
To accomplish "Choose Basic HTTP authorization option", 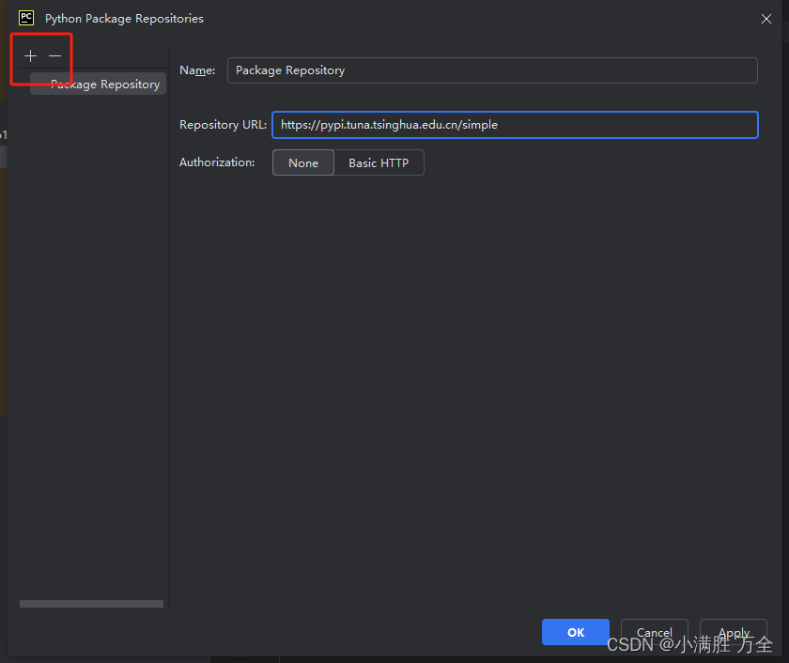I will pyautogui.click(x=379, y=163).
